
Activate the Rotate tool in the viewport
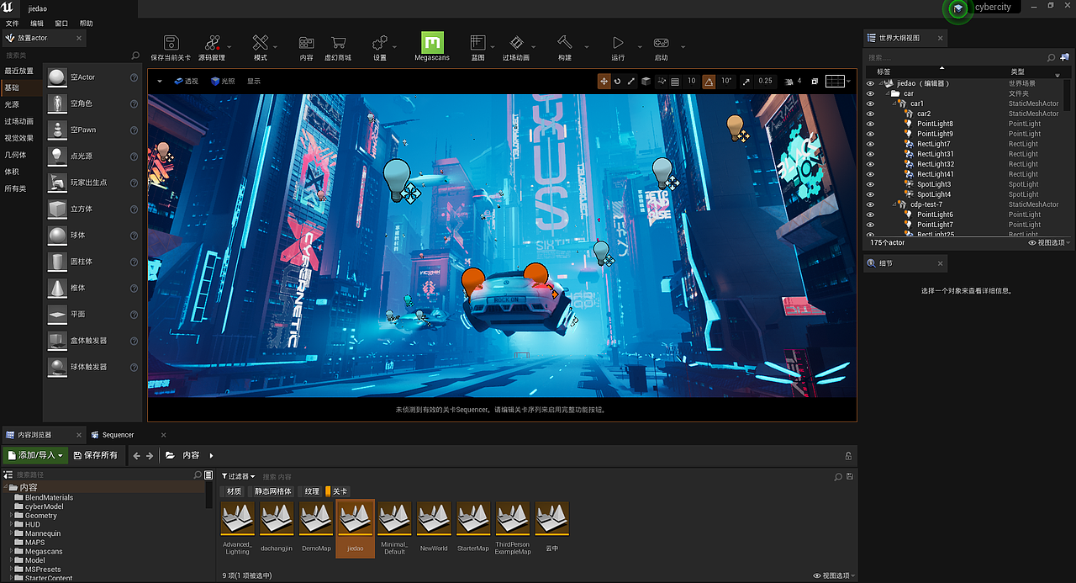pyautogui.click(x=619, y=81)
